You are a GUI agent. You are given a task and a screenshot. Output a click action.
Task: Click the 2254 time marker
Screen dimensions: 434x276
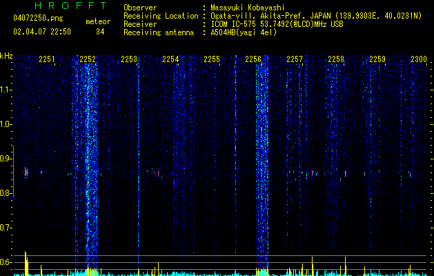pos(170,59)
